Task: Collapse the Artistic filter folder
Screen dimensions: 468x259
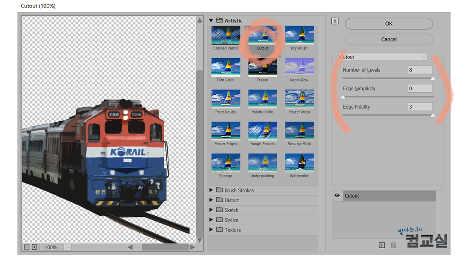Action: point(211,21)
